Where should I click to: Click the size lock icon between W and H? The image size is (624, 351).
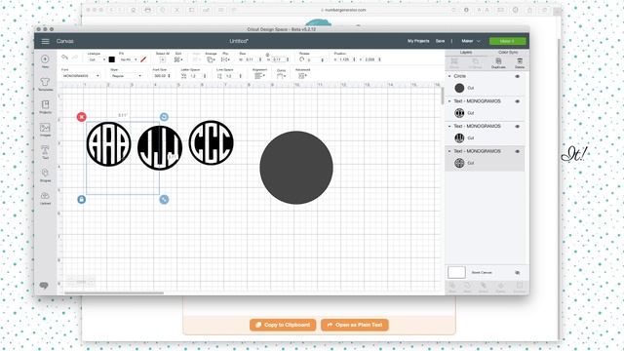pyautogui.click(x=267, y=55)
